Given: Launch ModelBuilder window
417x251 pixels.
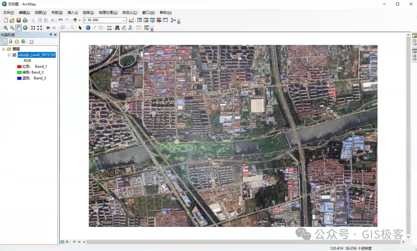Looking at the screenshot, I should [173, 20].
